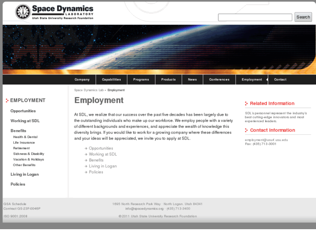Click red icon beside Related Information
316x237 pixels.
coord(246,103)
